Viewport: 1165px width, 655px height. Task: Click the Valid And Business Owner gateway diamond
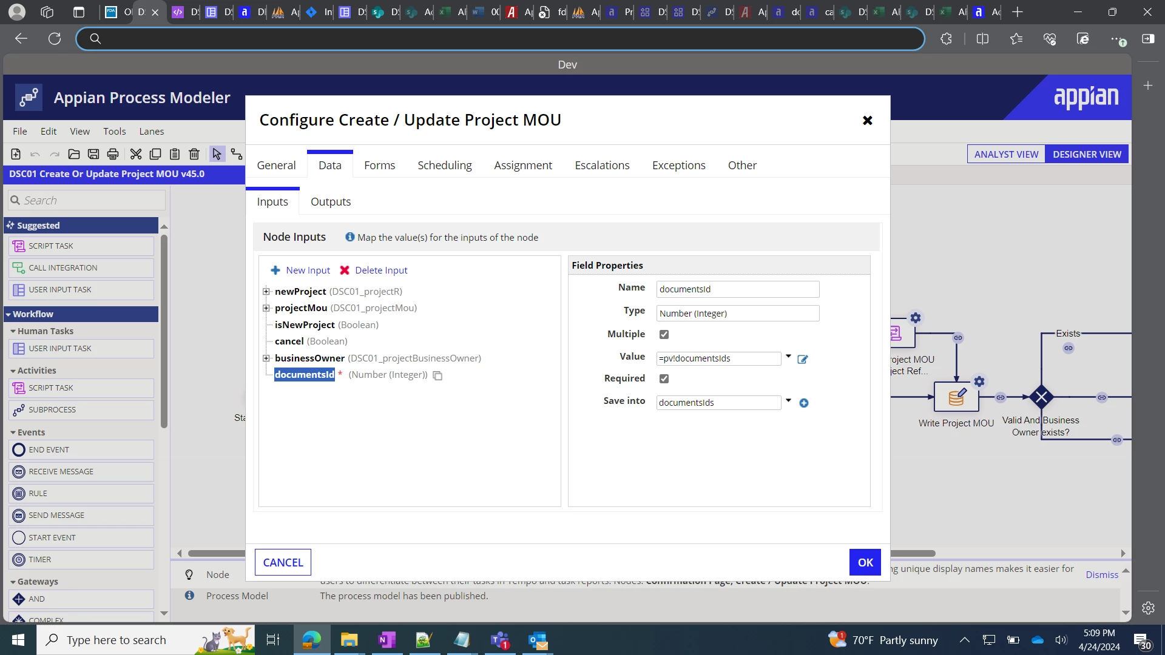[1041, 397]
